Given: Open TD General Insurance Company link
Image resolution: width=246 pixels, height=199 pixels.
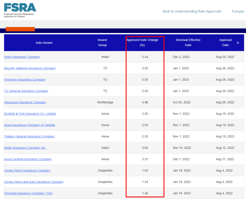Looking at the screenshot, I should (26, 91).
